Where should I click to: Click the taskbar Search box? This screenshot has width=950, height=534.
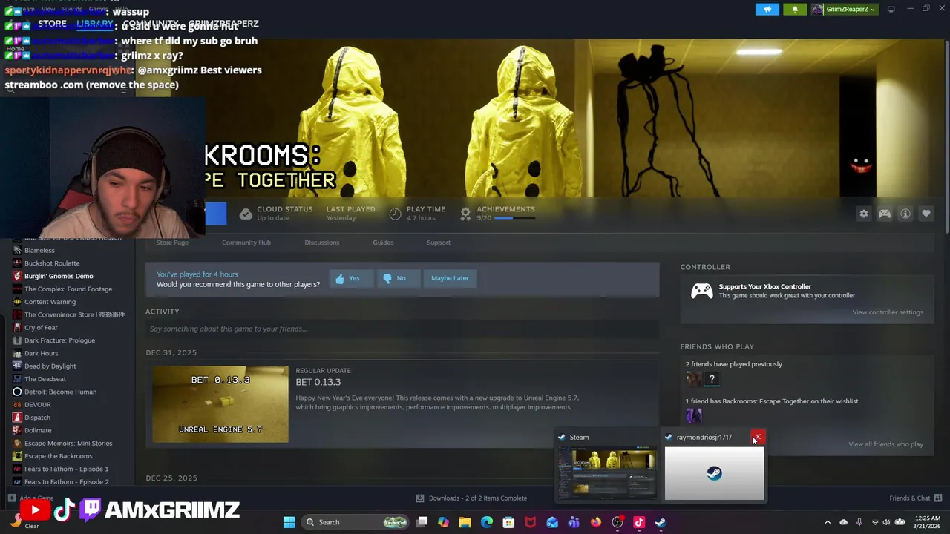pos(356,522)
